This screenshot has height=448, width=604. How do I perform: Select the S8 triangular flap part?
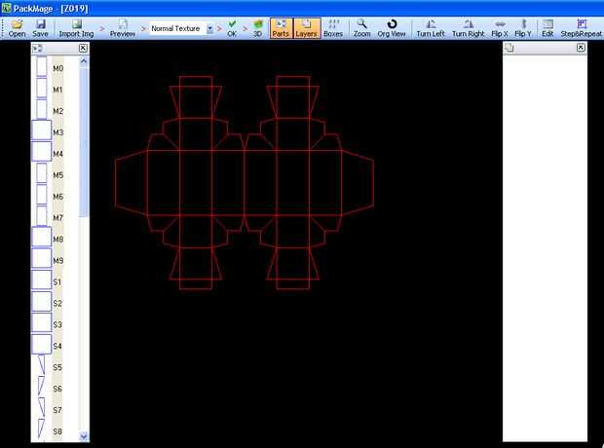coord(41,429)
